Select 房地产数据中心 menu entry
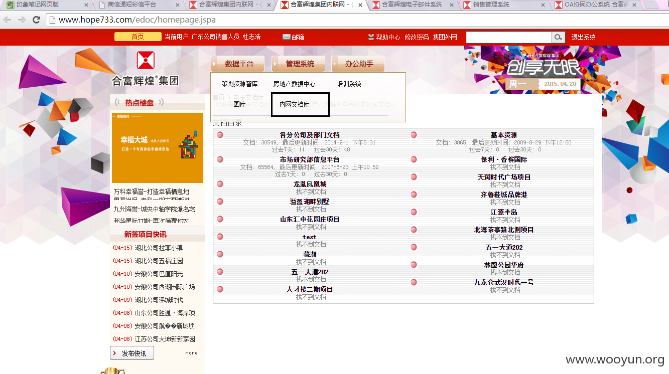Viewport: 669px width, 374px height. (x=294, y=84)
